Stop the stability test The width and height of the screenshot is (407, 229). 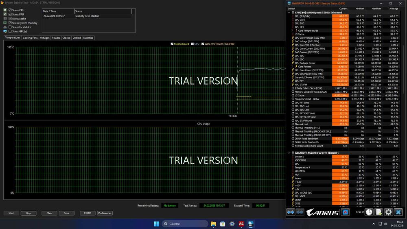[x=28, y=213]
